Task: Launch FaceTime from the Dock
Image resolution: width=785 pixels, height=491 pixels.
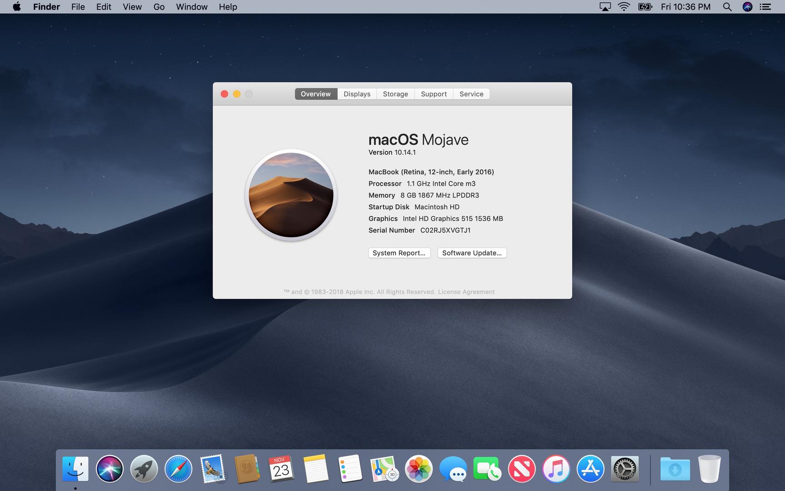Action: click(487, 469)
